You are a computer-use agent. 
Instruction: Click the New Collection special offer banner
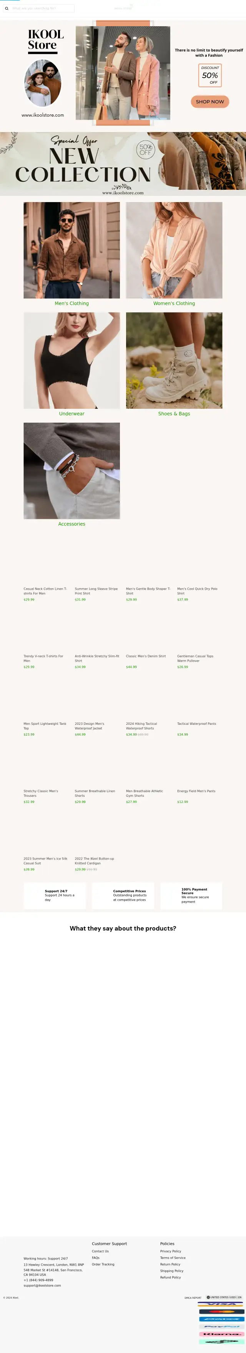click(123, 164)
